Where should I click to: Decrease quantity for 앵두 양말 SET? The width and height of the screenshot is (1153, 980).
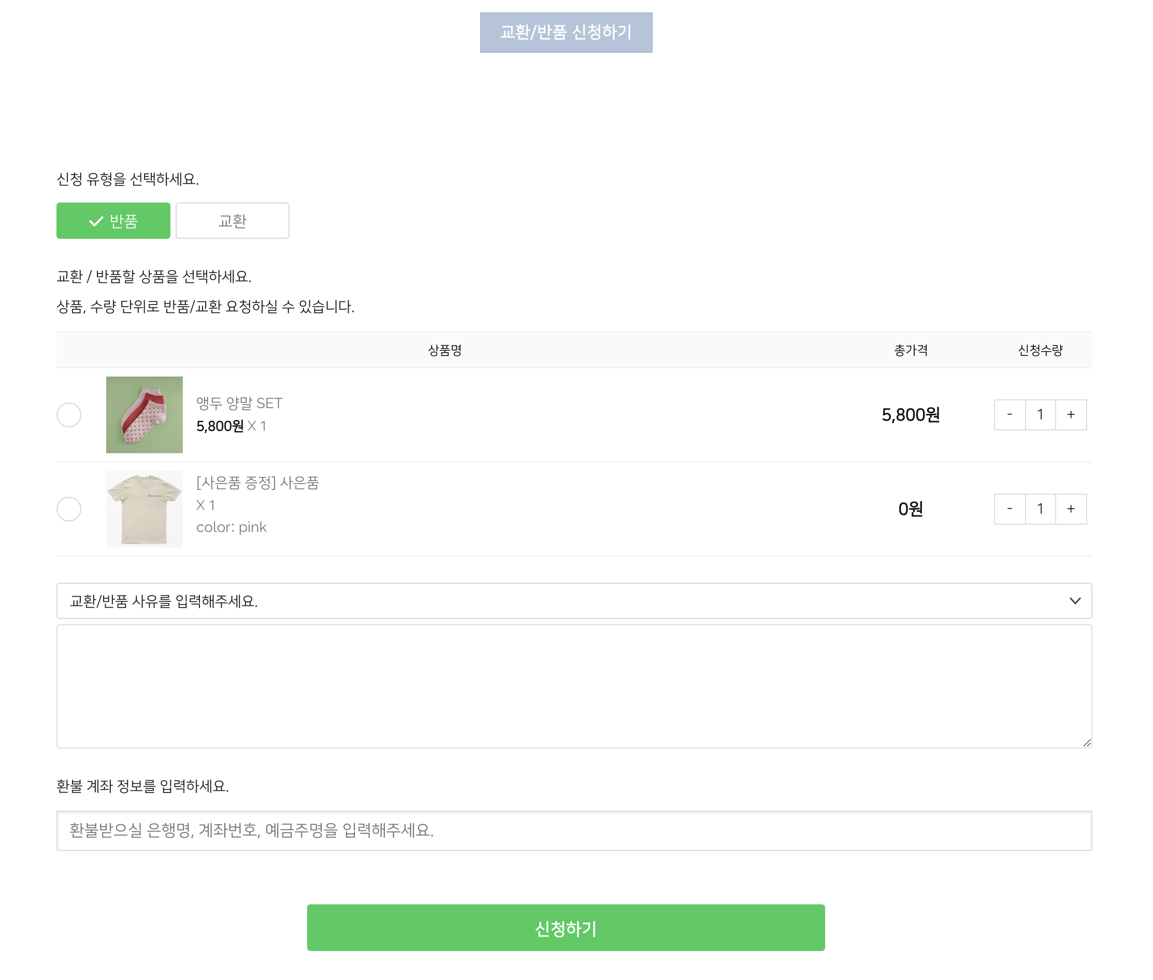[1009, 415]
